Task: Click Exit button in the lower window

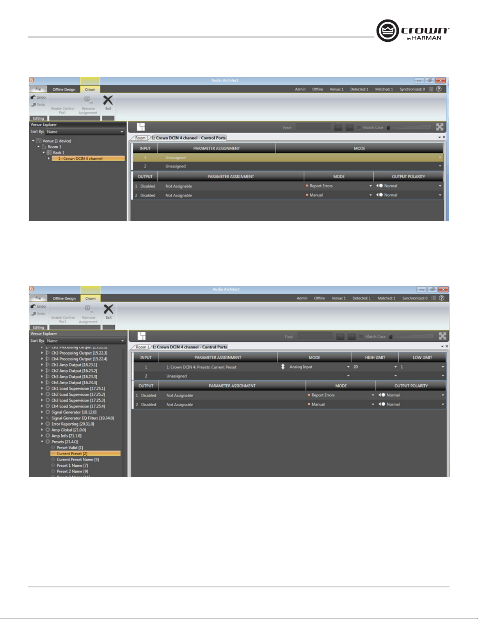Action: pos(108,312)
